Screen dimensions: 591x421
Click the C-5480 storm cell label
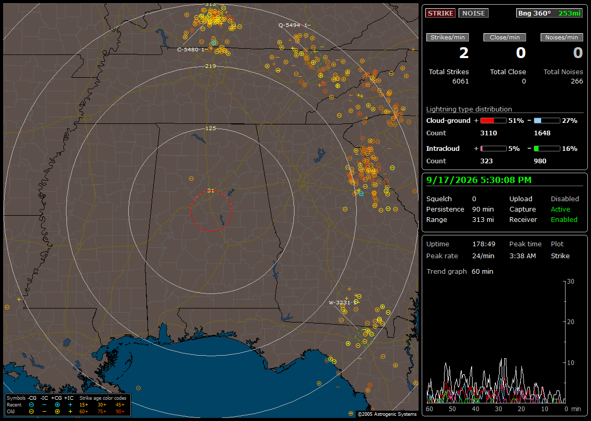tap(192, 49)
